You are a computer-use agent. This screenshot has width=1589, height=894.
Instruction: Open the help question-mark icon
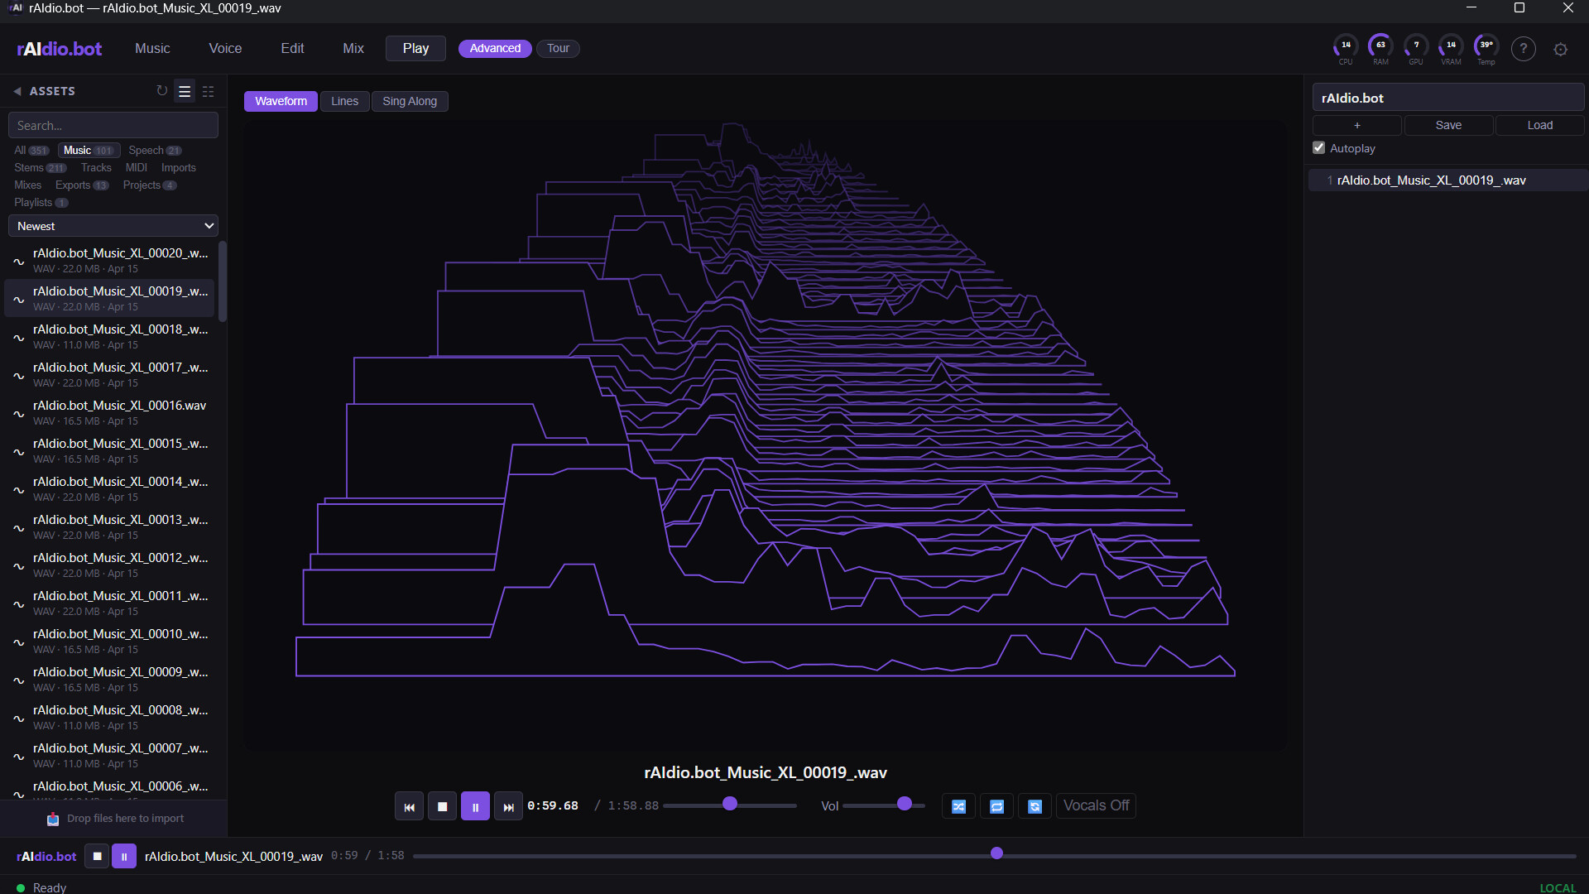click(1524, 49)
